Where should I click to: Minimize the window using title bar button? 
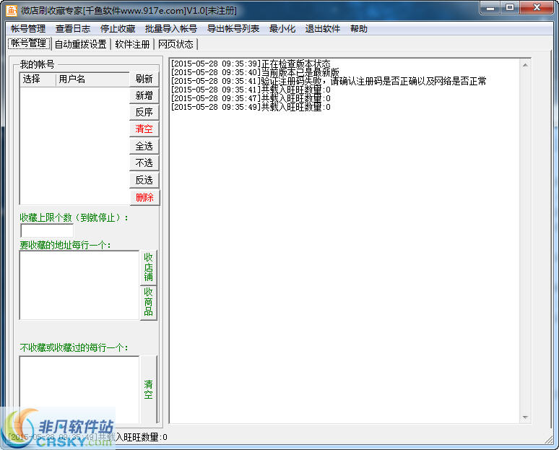(490, 7)
